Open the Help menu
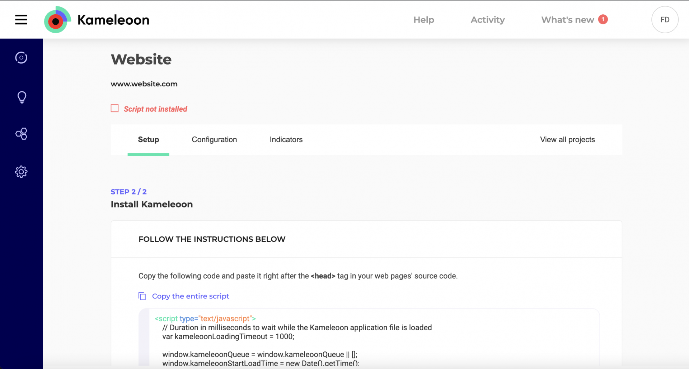Viewport: 689px width, 369px height. click(424, 20)
